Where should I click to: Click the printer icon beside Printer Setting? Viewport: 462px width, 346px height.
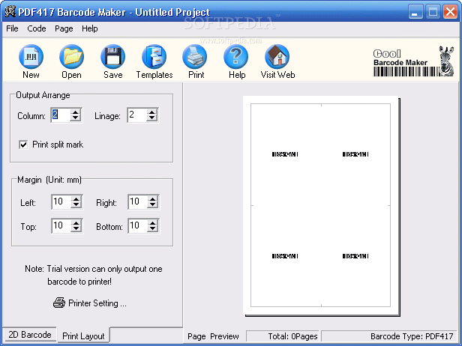pos(59,303)
